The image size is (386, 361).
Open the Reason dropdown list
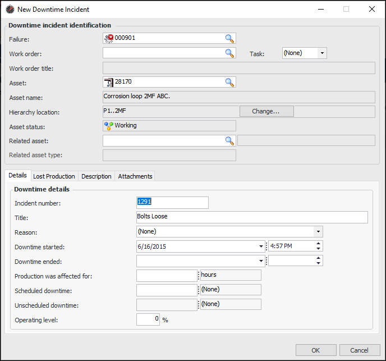[318, 231]
